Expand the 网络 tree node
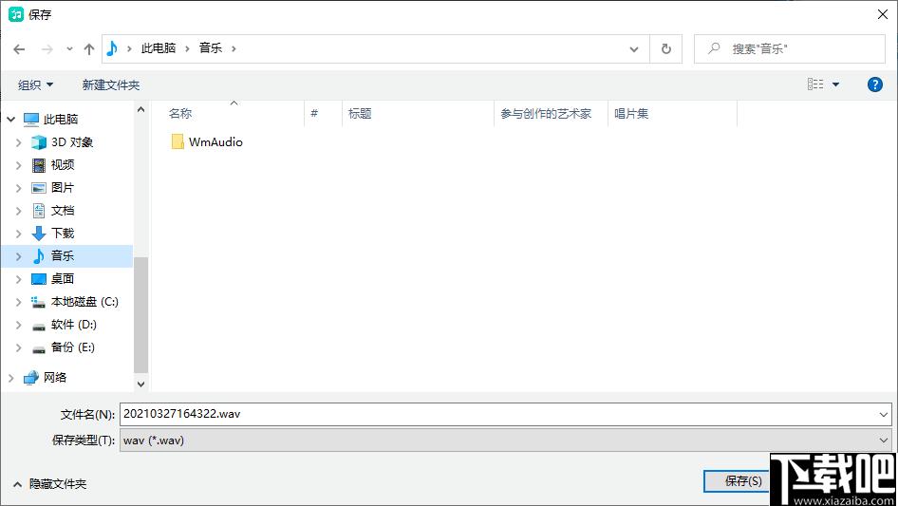 coord(10,378)
